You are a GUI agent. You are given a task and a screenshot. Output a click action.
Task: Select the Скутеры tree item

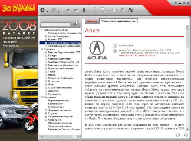[53, 113]
